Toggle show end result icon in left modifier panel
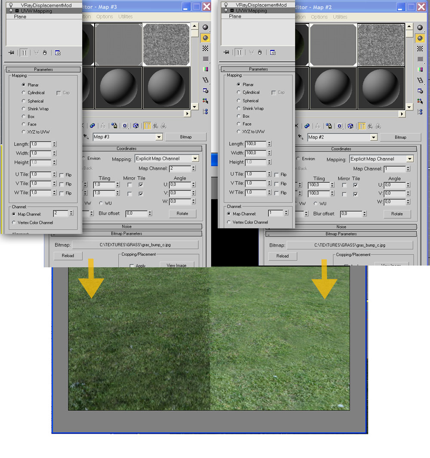The height and width of the screenshot is (458, 430). click(x=24, y=52)
